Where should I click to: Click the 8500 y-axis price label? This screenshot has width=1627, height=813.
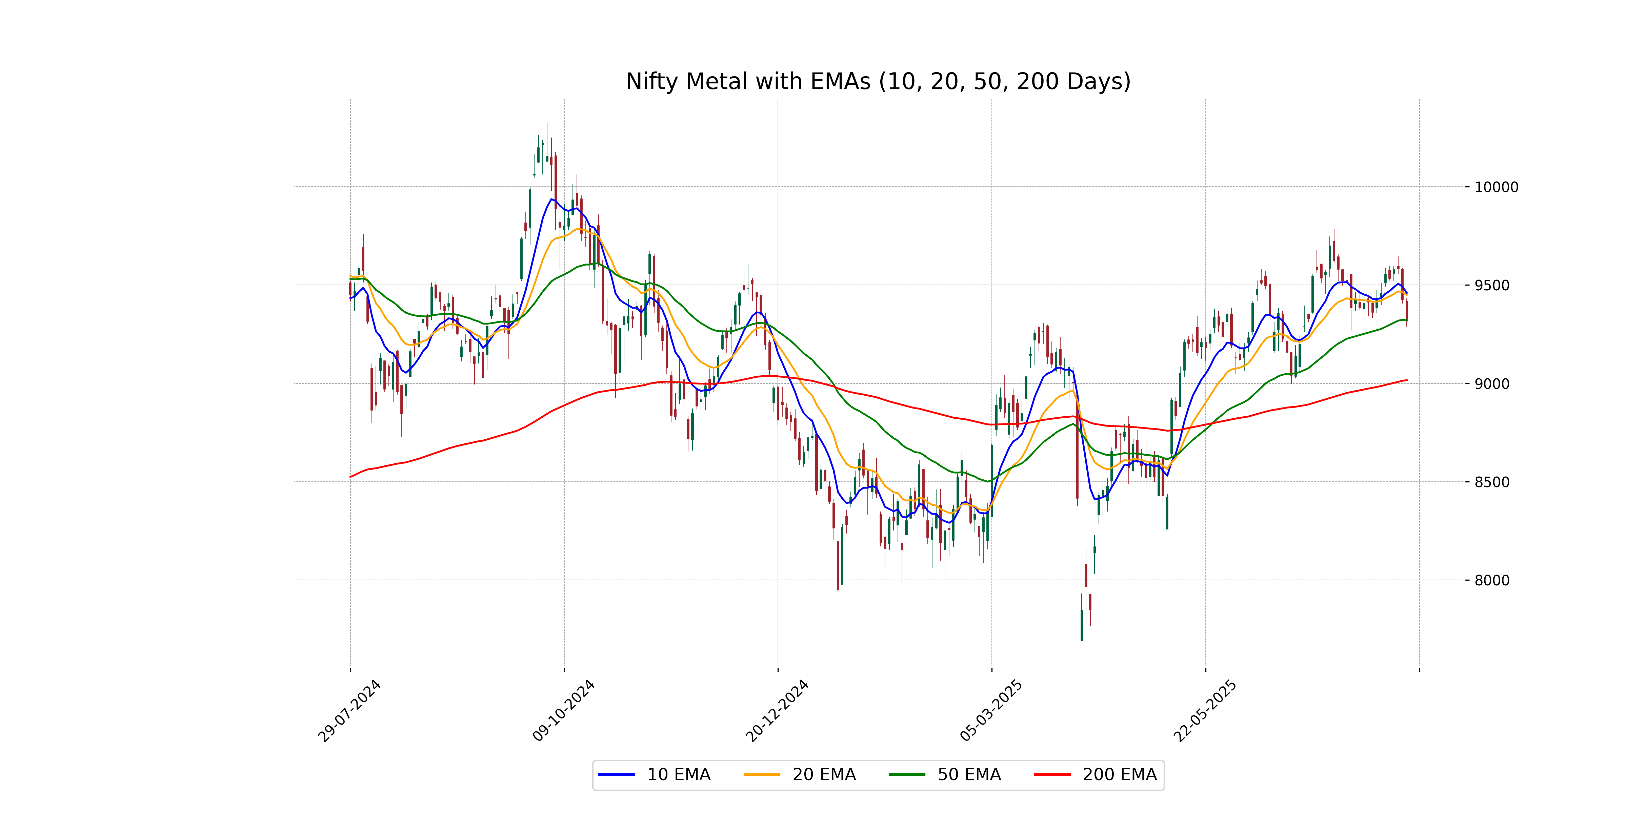pos(1492,482)
